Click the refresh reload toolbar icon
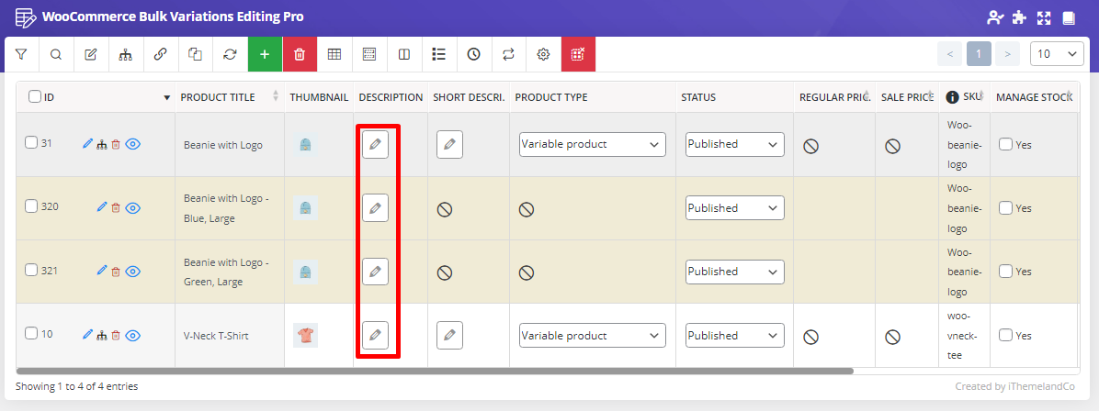 tap(230, 54)
